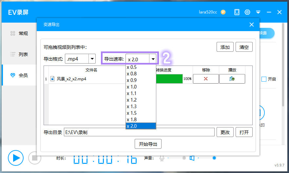Adjust the speaker volume slider
Screen dimensions: 289x173
coord(206,158)
